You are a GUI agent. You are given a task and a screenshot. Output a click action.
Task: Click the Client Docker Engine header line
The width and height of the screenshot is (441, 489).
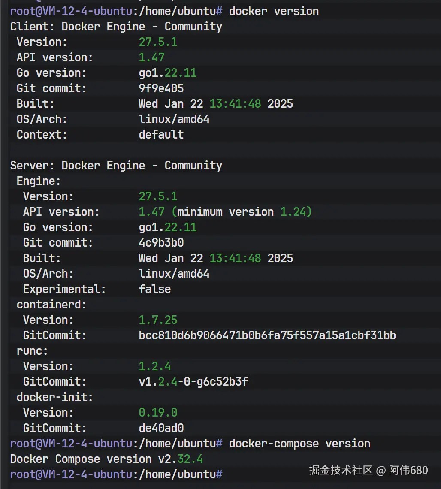[x=116, y=27]
